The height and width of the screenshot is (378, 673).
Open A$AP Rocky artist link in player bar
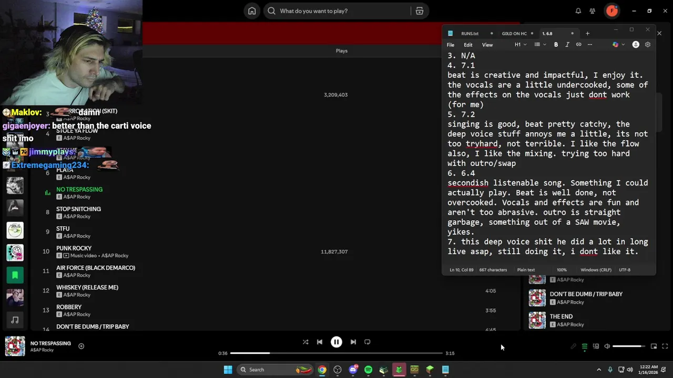click(42, 350)
